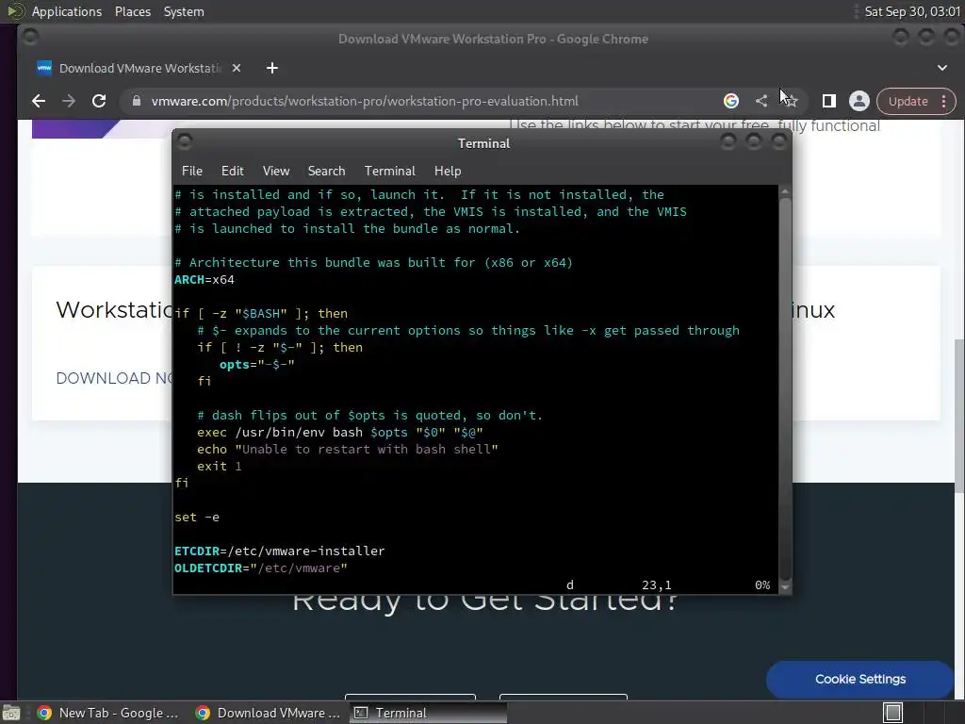Click the ARCH=x64 line in terminal

point(204,279)
